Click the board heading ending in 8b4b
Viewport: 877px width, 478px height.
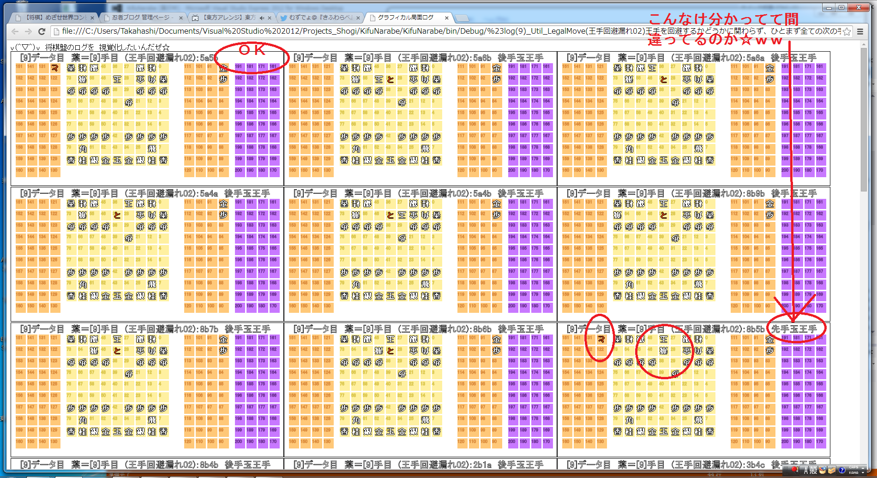145,465
